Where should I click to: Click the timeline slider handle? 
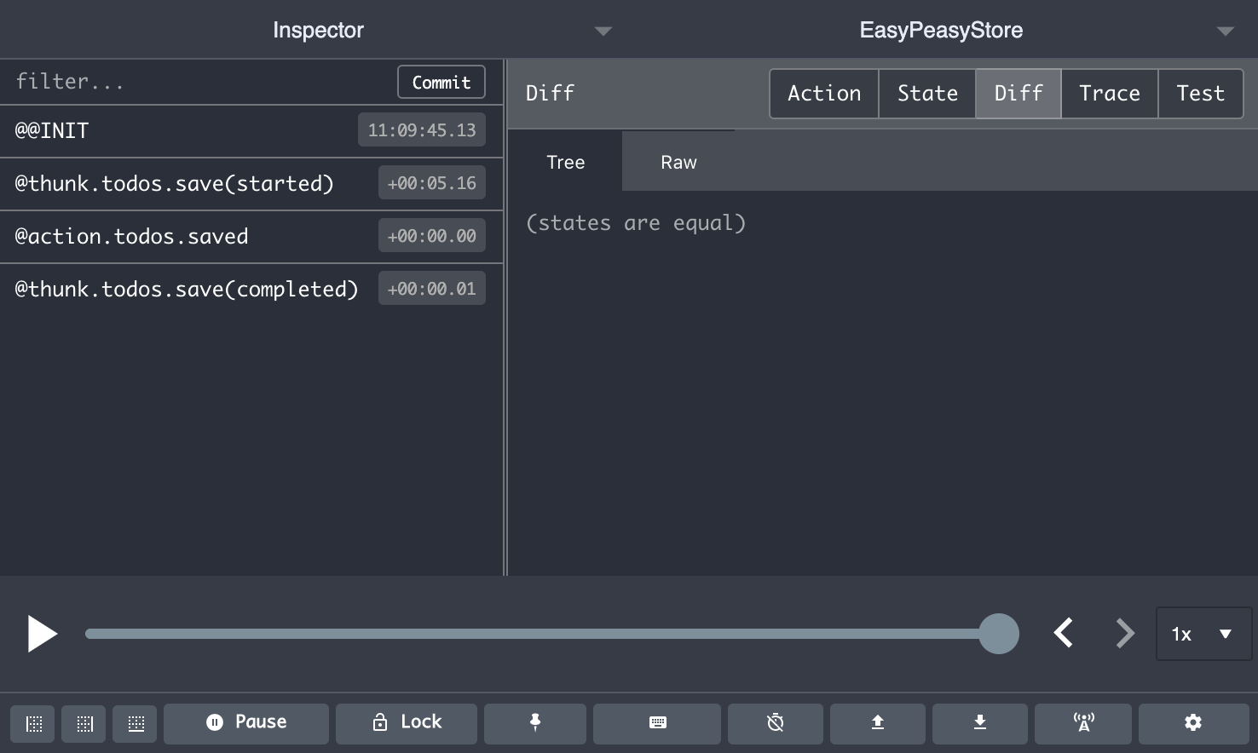tap(999, 634)
